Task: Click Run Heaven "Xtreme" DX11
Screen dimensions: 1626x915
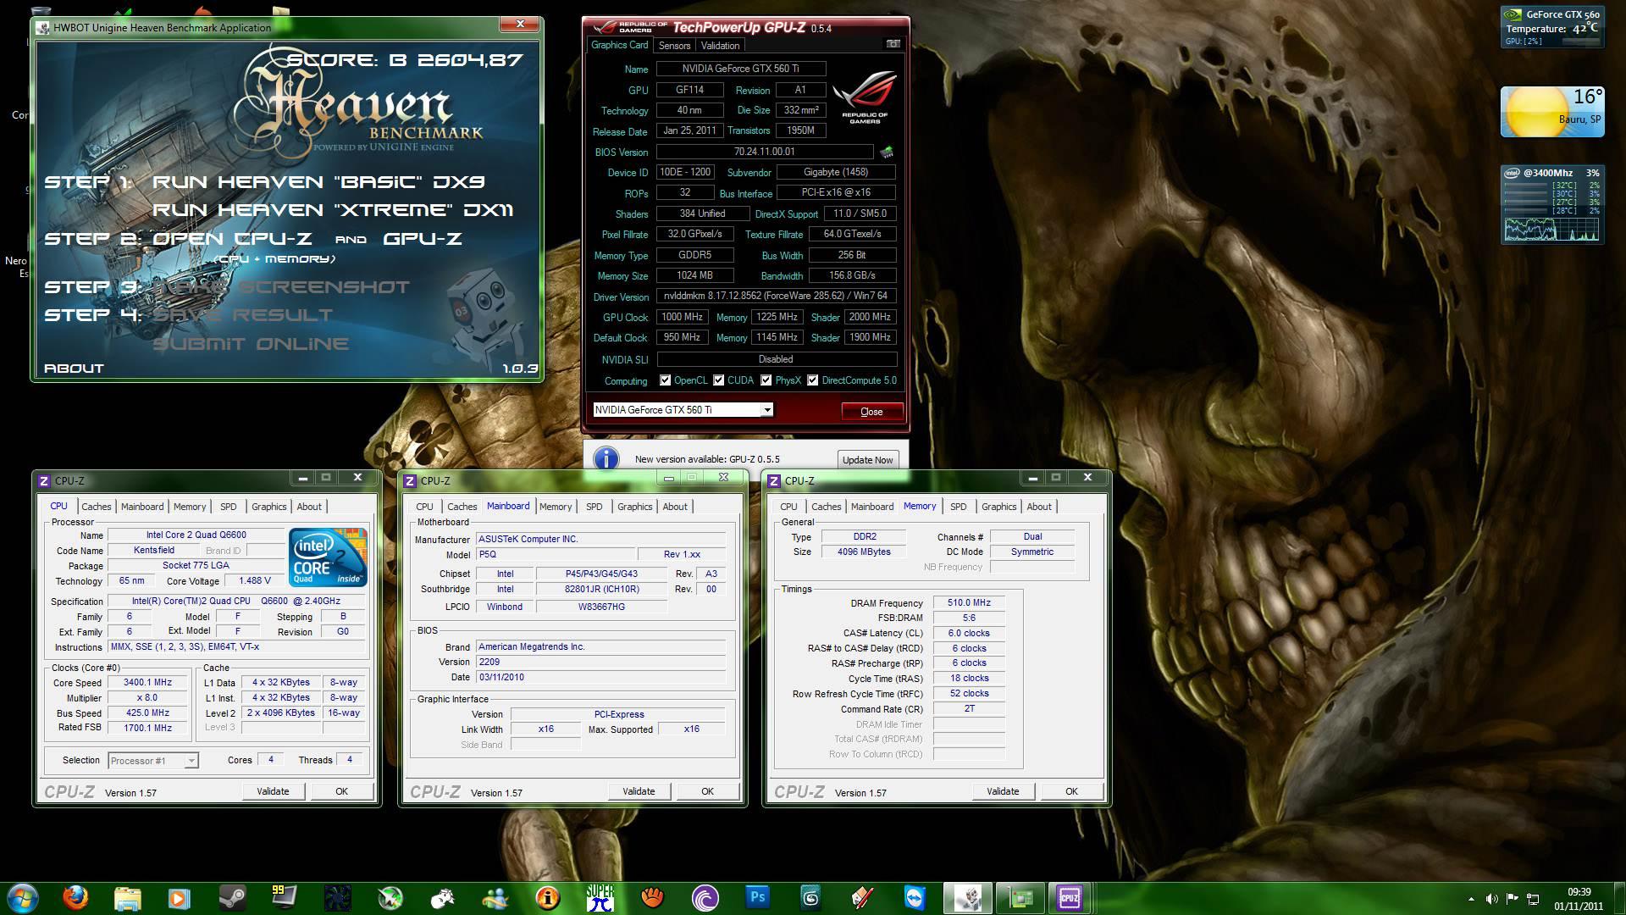Action: click(x=333, y=210)
